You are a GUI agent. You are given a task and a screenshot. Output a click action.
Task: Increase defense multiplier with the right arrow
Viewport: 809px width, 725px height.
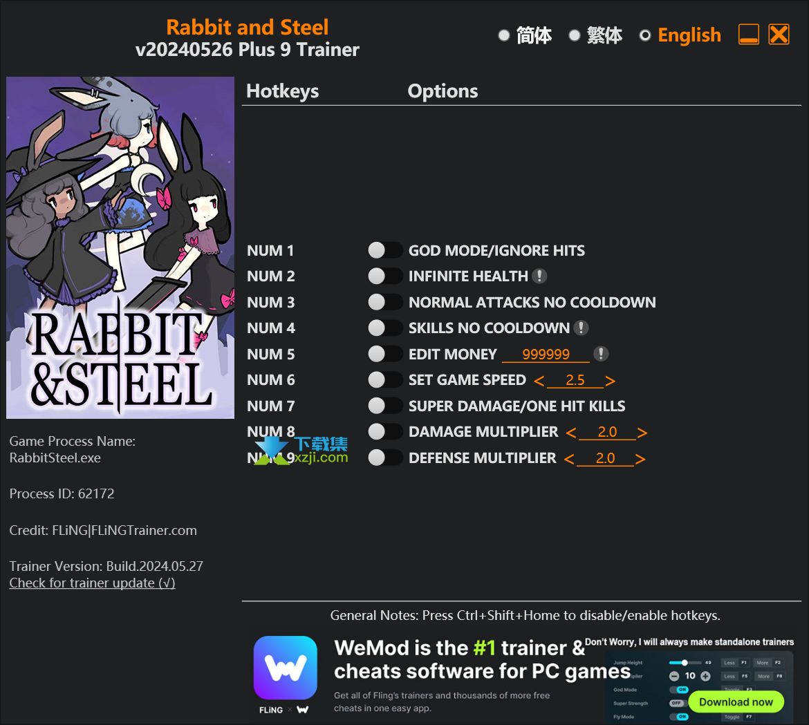click(640, 458)
